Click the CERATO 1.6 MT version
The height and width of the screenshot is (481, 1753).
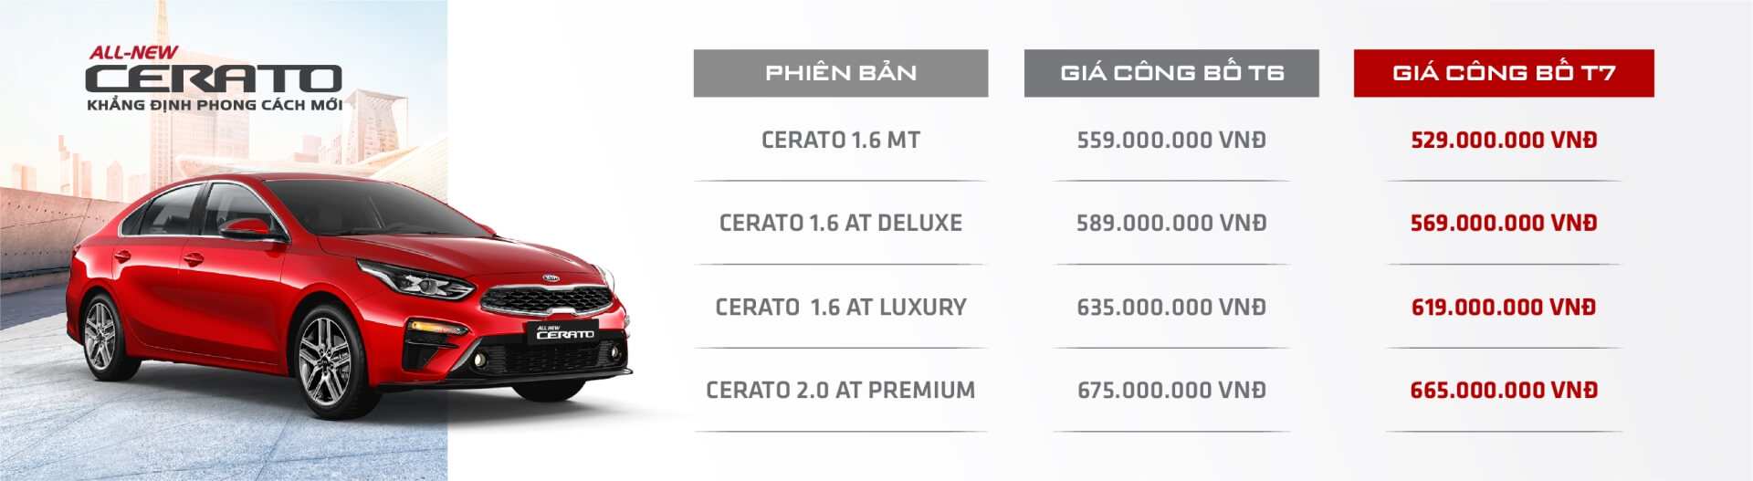click(840, 141)
